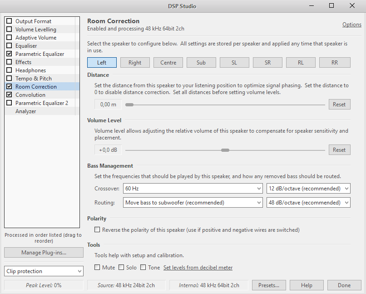The width and height of the screenshot is (366, 294).
Task: Tick the Headphones checkbox
Action: tap(9, 70)
